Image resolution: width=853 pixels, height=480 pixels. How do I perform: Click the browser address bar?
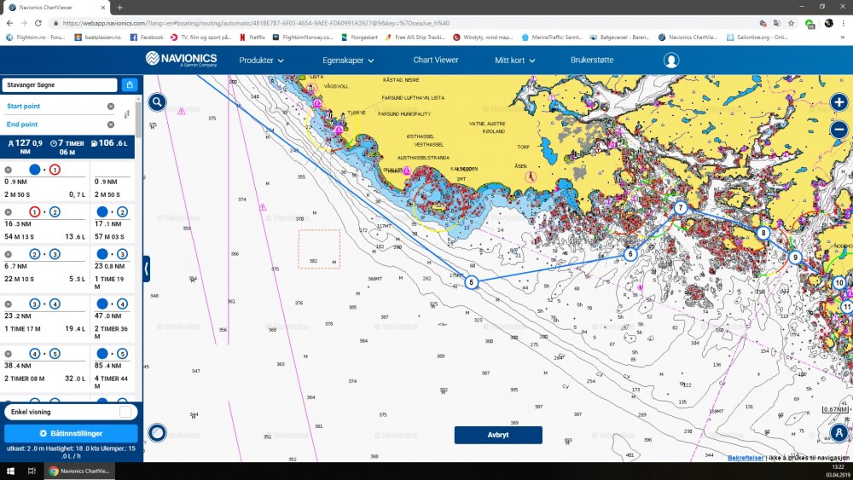coord(403,23)
